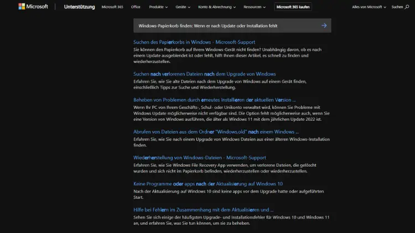Screen dimensions: 415x233
Task: Open the Microsoft 365 menu item
Action: pyautogui.click(x=112, y=7)
